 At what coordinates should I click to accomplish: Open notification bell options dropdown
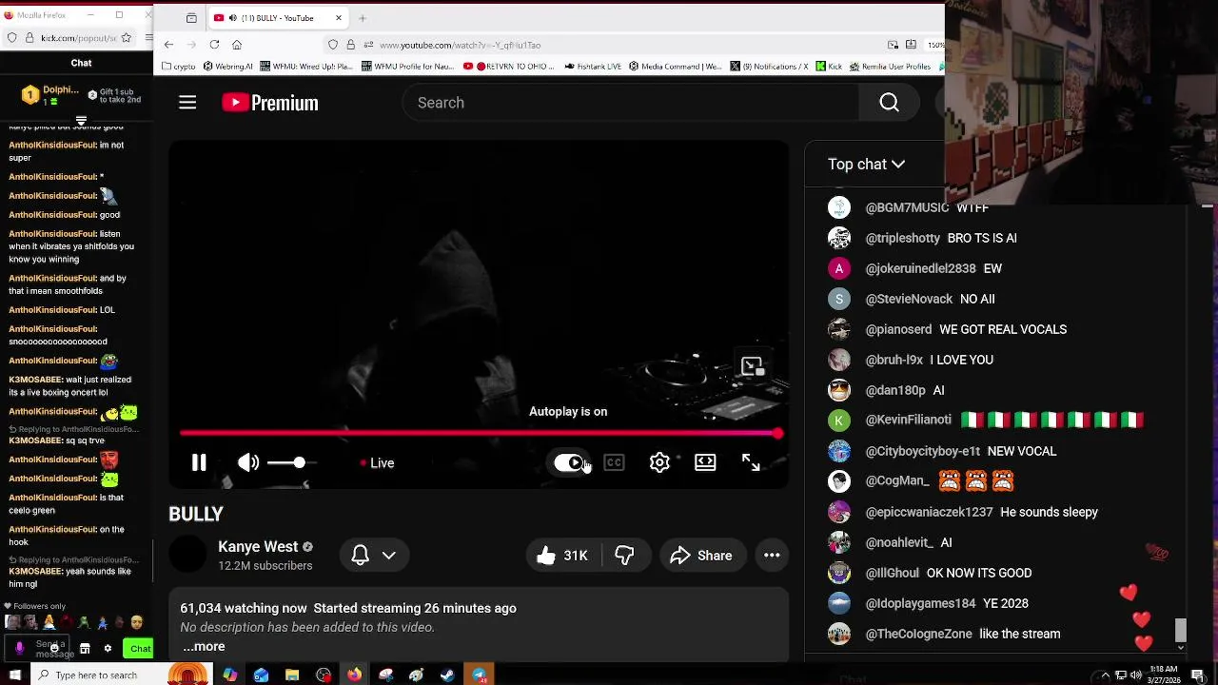(x=374, y=556)
